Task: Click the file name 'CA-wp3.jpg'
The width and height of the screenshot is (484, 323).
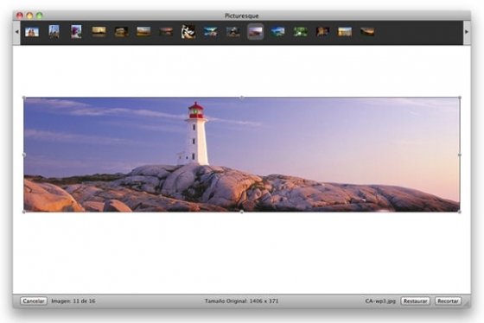Action: coord(380,301)
